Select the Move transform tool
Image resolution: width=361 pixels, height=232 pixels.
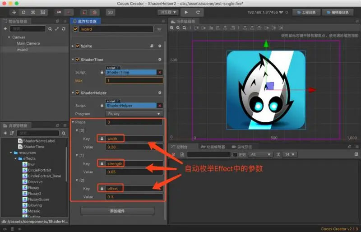coord(14,12)
